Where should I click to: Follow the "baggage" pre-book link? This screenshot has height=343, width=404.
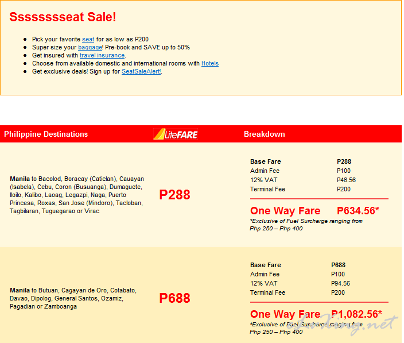click(90, 47)
